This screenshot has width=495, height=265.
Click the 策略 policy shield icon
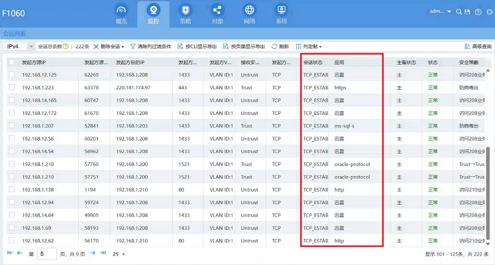tap(185, 10)
